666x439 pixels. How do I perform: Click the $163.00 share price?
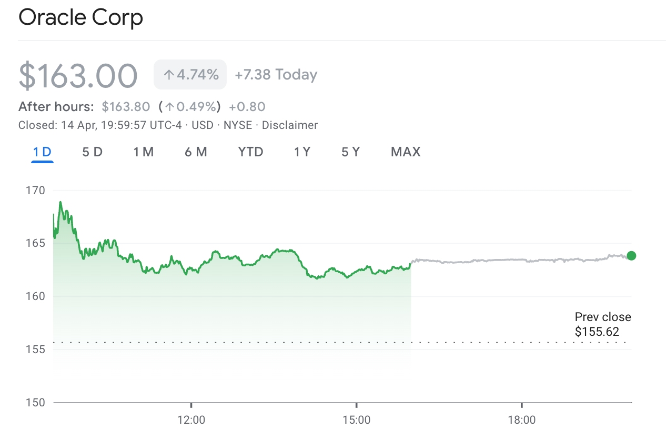click(x=78, y=75)
